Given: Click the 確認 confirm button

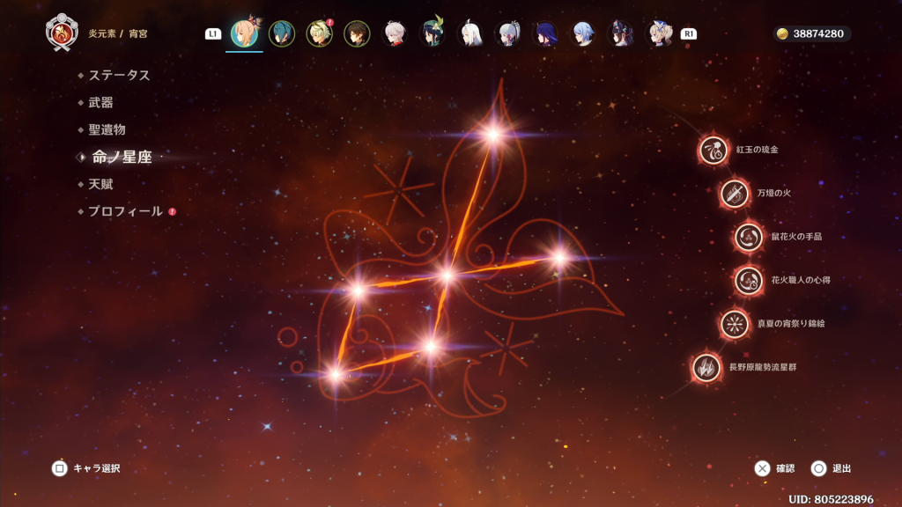Looking at the screenshot, I should (775, 468).
